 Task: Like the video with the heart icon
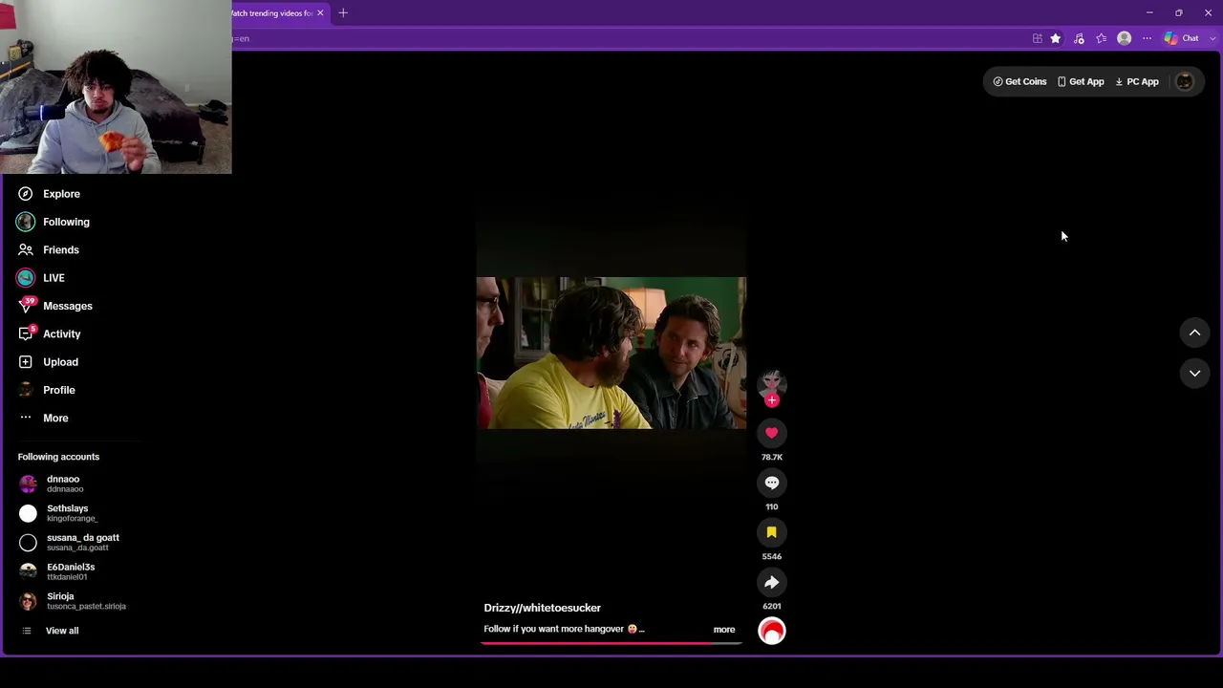point(772,433)
